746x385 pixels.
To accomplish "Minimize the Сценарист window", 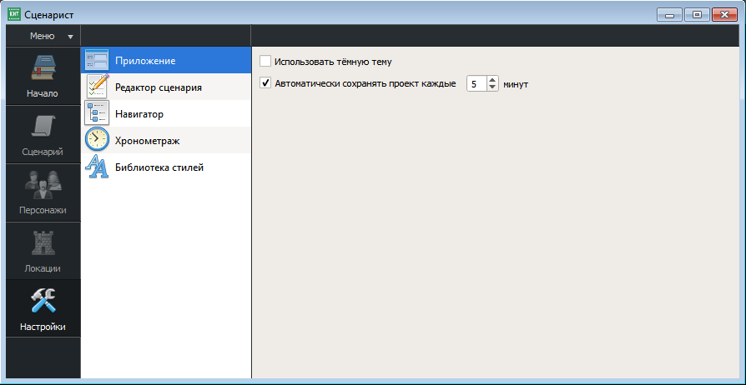I will [670, 15].
